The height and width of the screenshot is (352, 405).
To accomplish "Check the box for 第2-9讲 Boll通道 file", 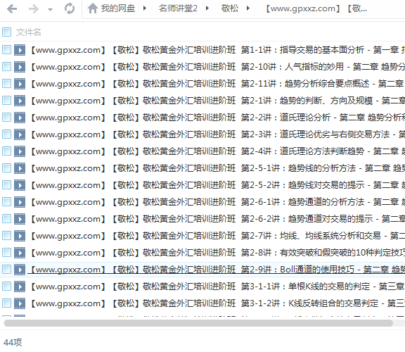I will (7, 270).
